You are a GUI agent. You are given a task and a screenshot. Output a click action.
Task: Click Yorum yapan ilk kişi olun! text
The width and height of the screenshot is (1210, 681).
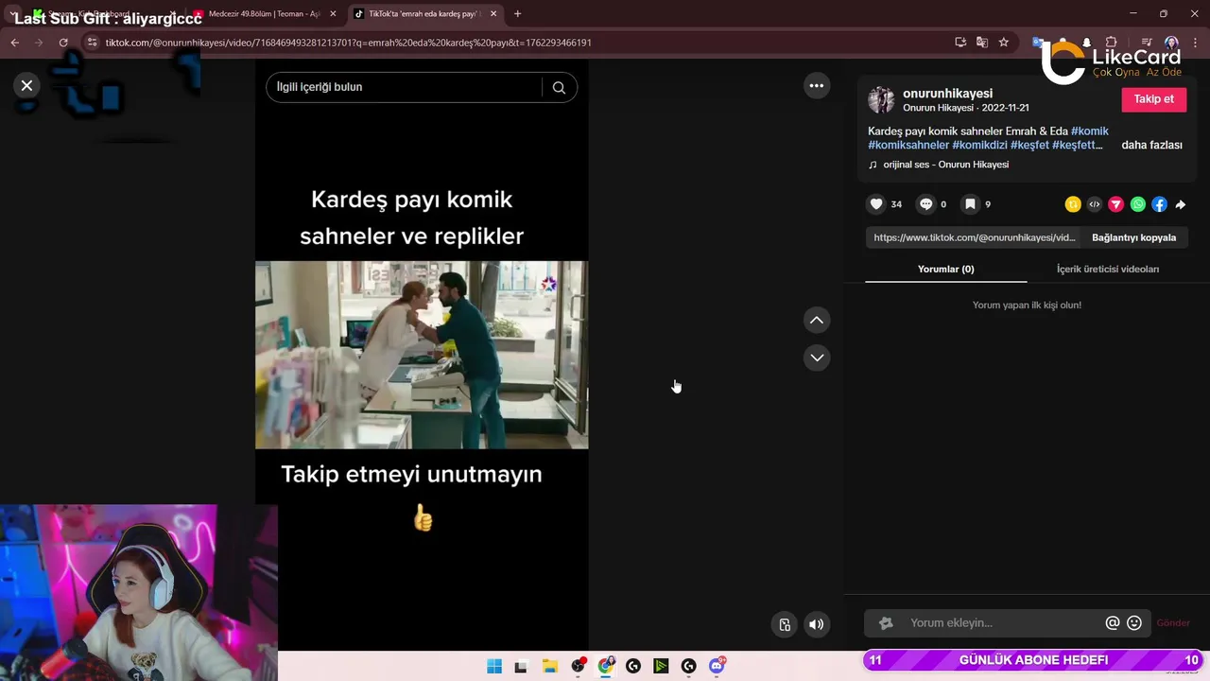pyautogui.click(x=1027, y=305)
